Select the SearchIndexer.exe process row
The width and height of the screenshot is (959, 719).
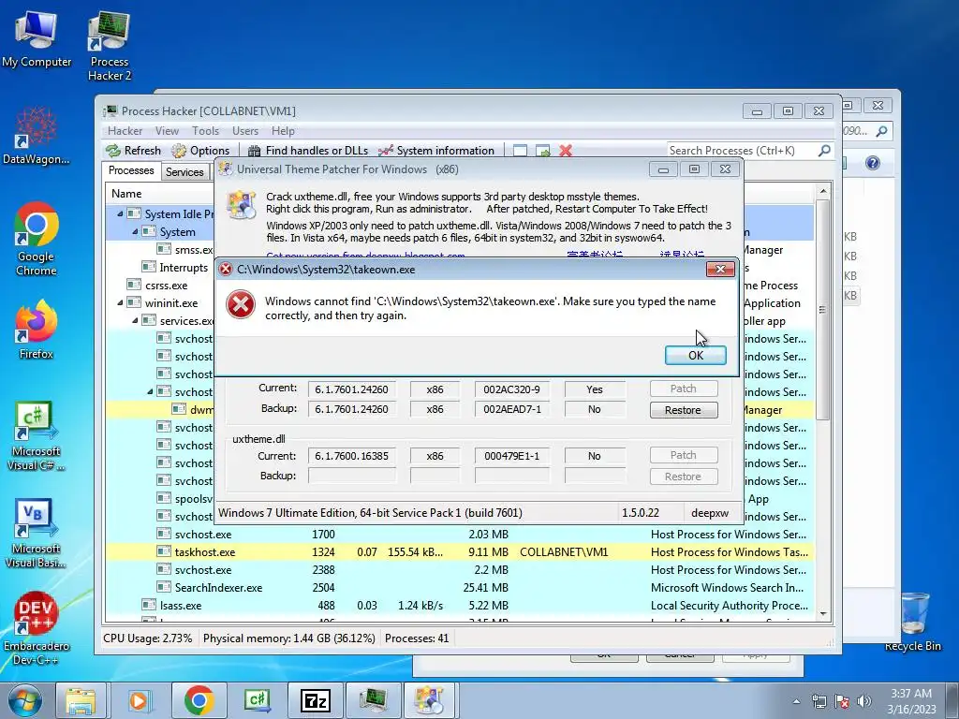459,588
